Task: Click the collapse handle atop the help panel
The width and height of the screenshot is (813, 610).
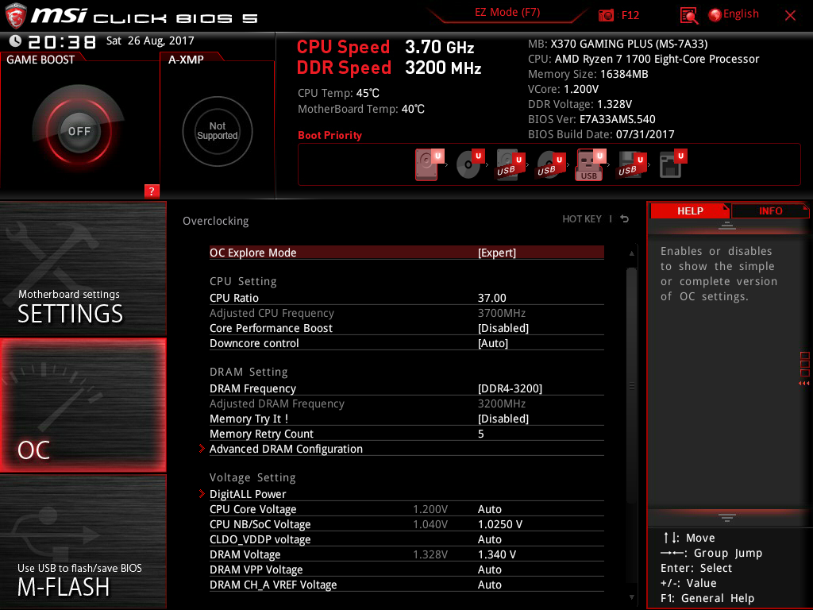Action: pos(727,226)
